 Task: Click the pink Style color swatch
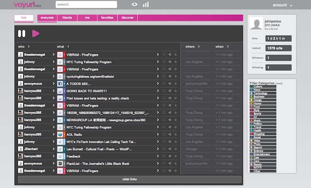(251, 110)
